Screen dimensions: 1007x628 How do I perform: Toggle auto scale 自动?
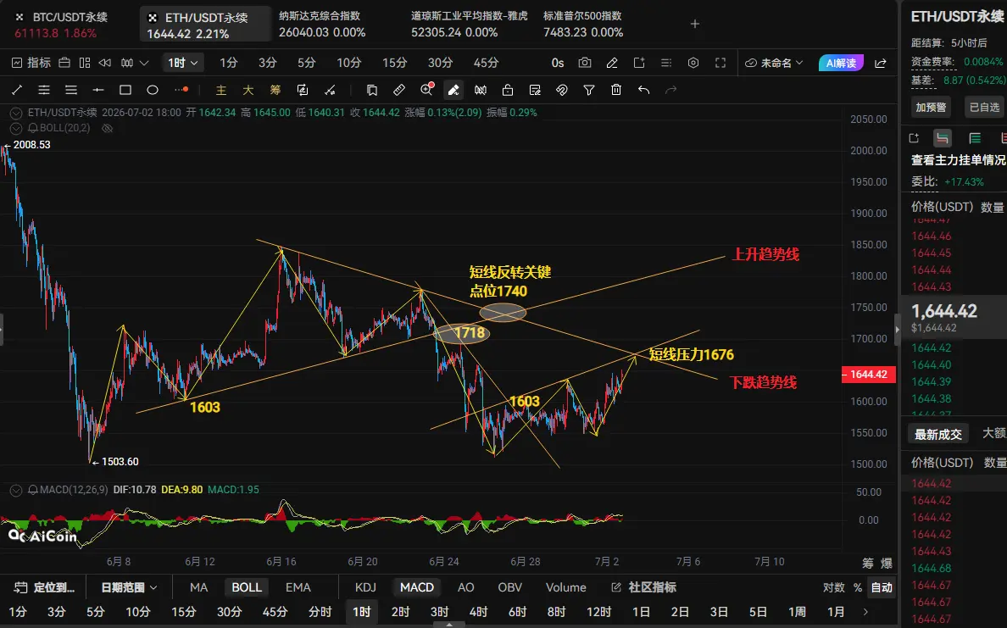pyautogui.click(x=882, y=587)
